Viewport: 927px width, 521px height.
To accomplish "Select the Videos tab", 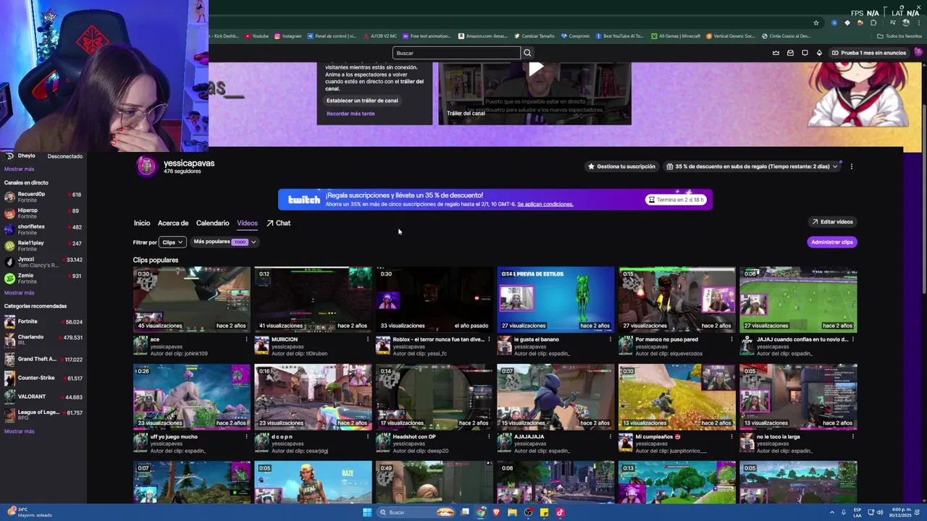I will click(247, 223).
